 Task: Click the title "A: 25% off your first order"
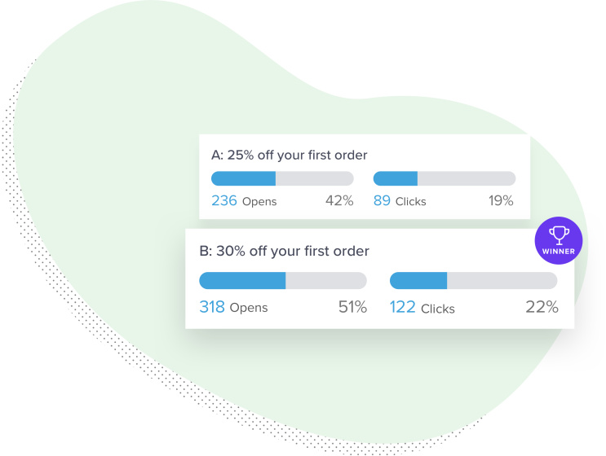point(289,155)
